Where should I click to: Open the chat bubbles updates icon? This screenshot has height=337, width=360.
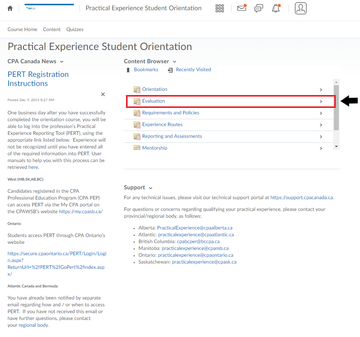click(x=259, y=8)
